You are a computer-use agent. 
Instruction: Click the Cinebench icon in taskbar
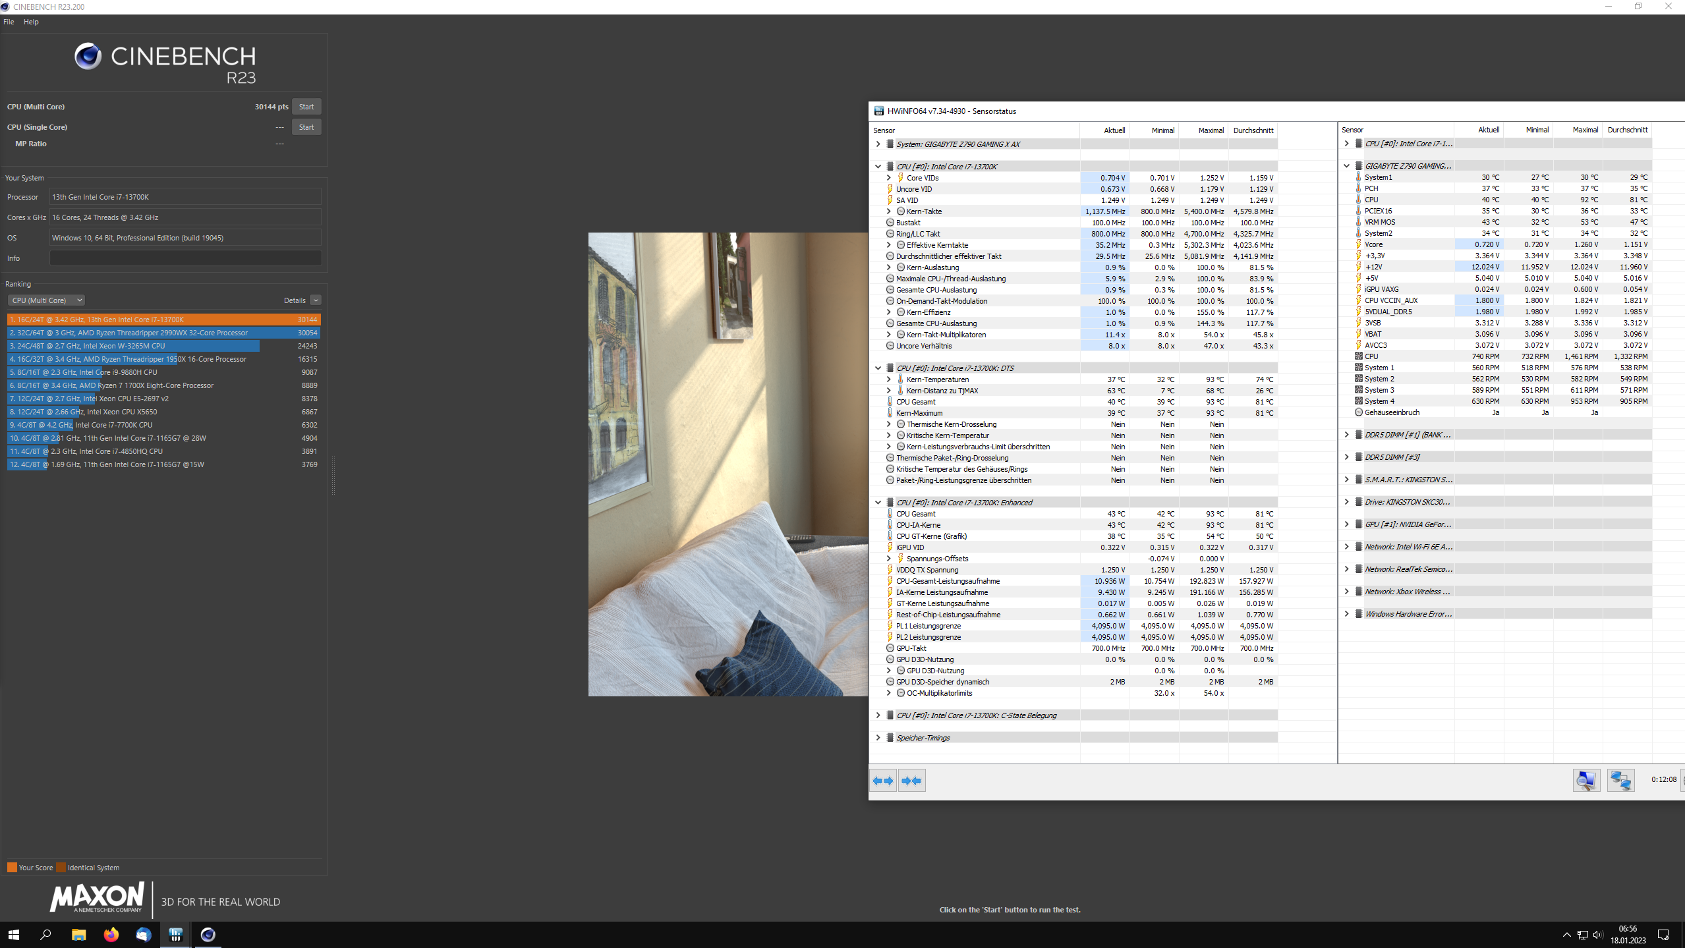point(208,934)
